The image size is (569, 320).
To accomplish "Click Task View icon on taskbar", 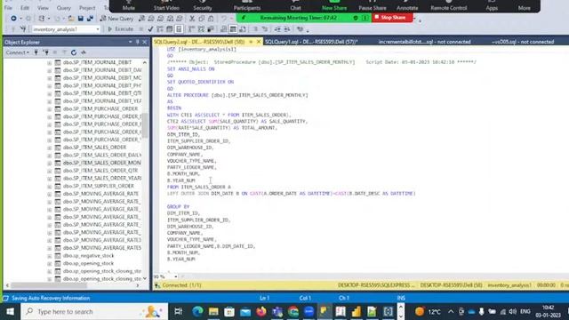I will 178,312.
